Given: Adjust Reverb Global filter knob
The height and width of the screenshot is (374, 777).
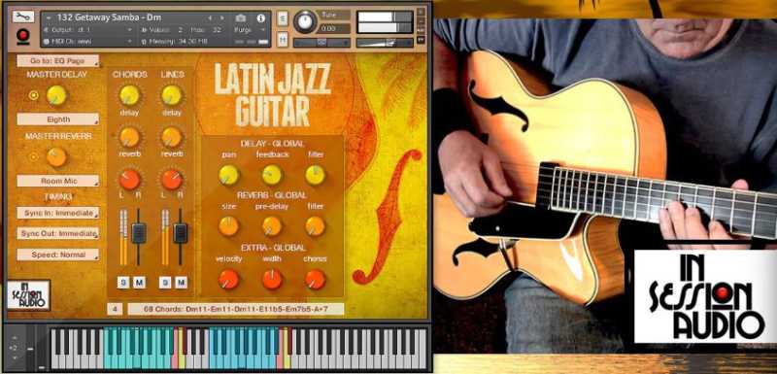Looking at the screenshot, I should click(315, 226).
